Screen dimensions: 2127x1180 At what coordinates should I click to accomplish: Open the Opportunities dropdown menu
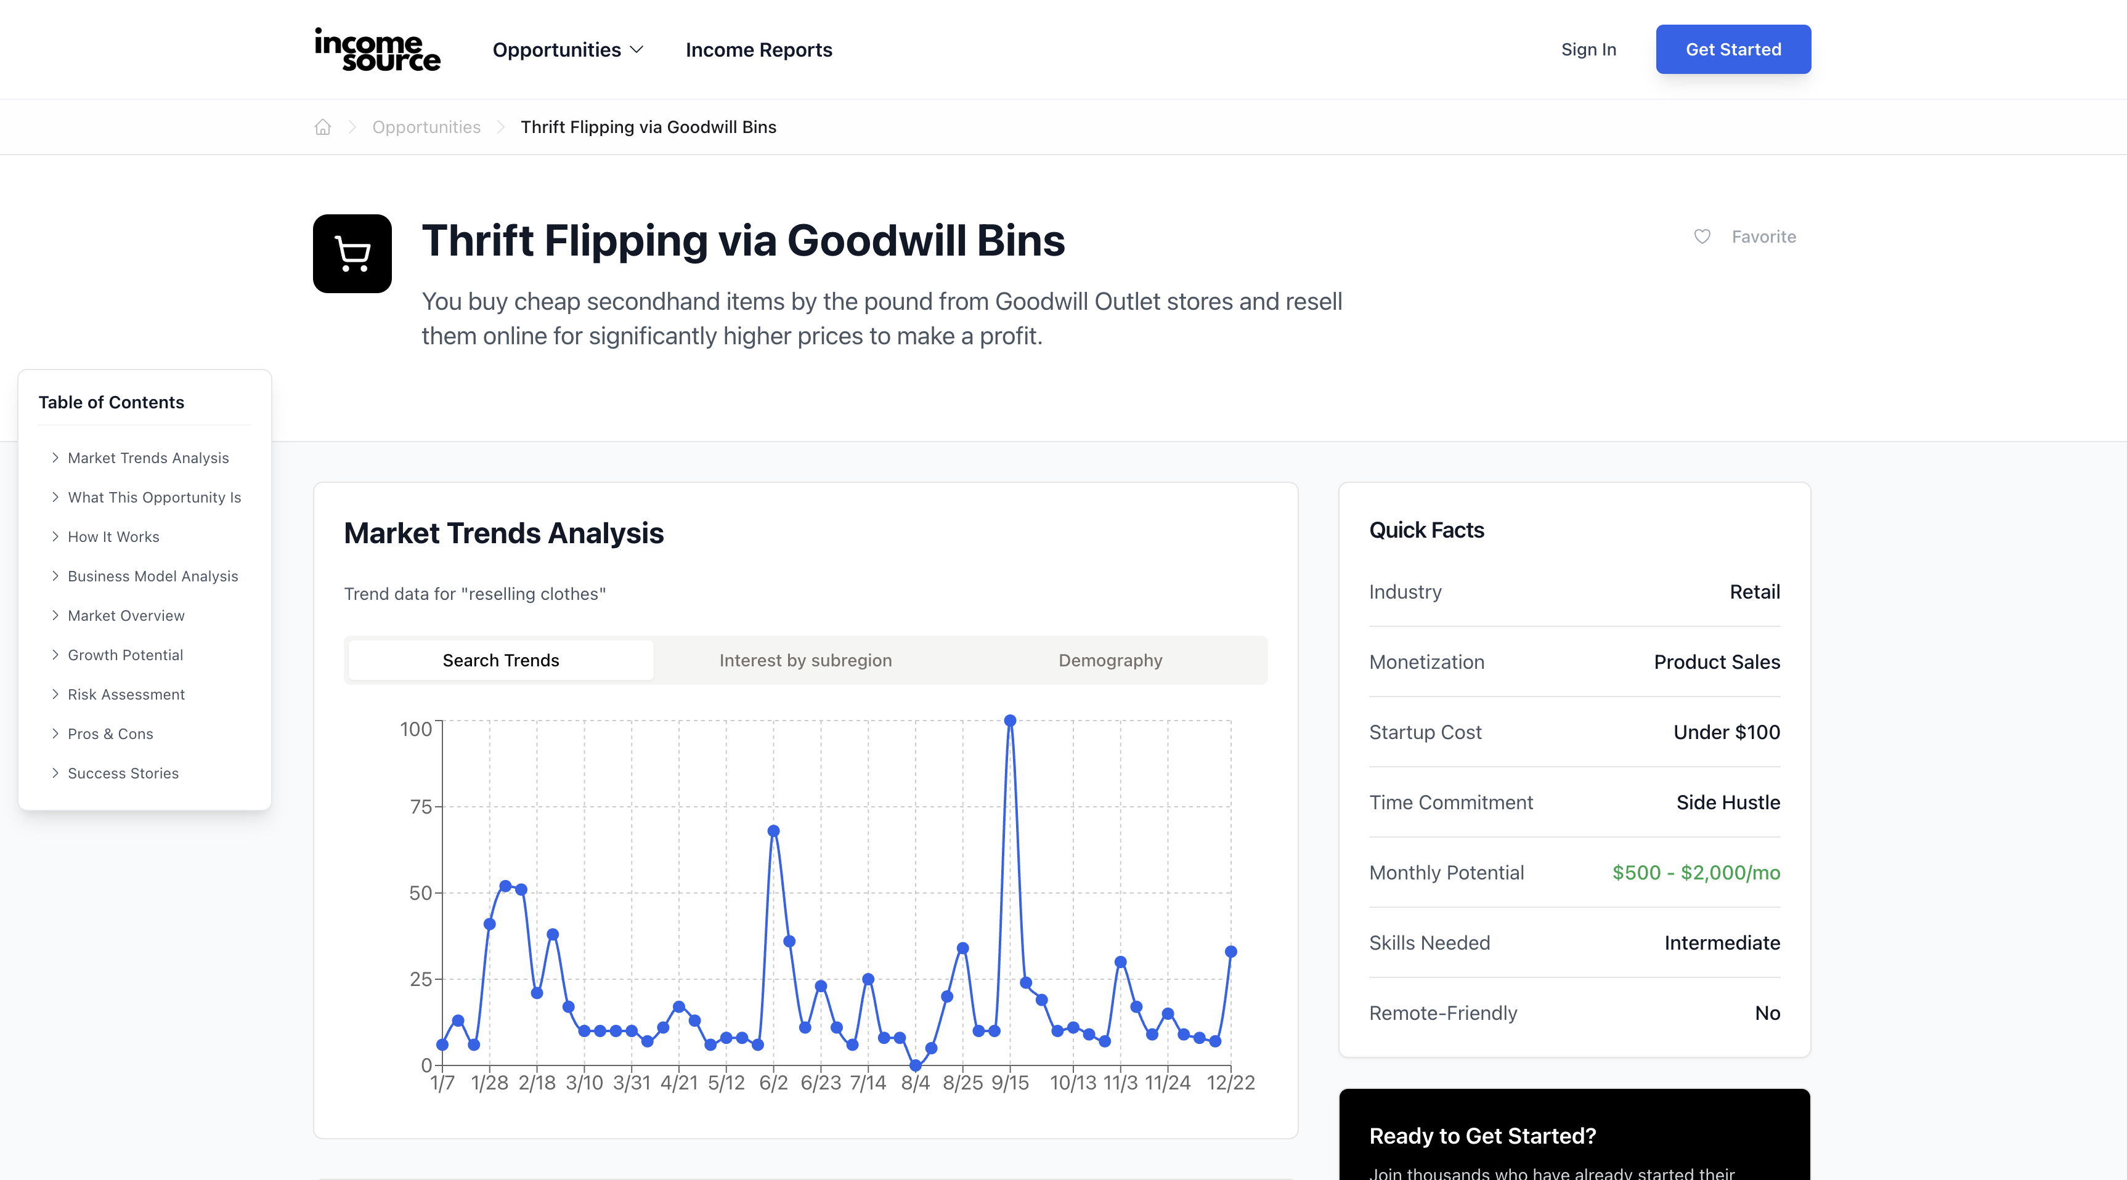pyautogui.click(x=567, y=49)
